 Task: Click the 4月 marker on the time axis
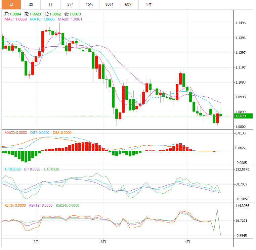click(x=187, y=242)
